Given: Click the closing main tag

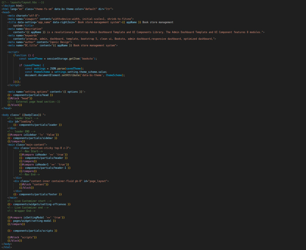Looking at the screenshot, I should (12, 198).
